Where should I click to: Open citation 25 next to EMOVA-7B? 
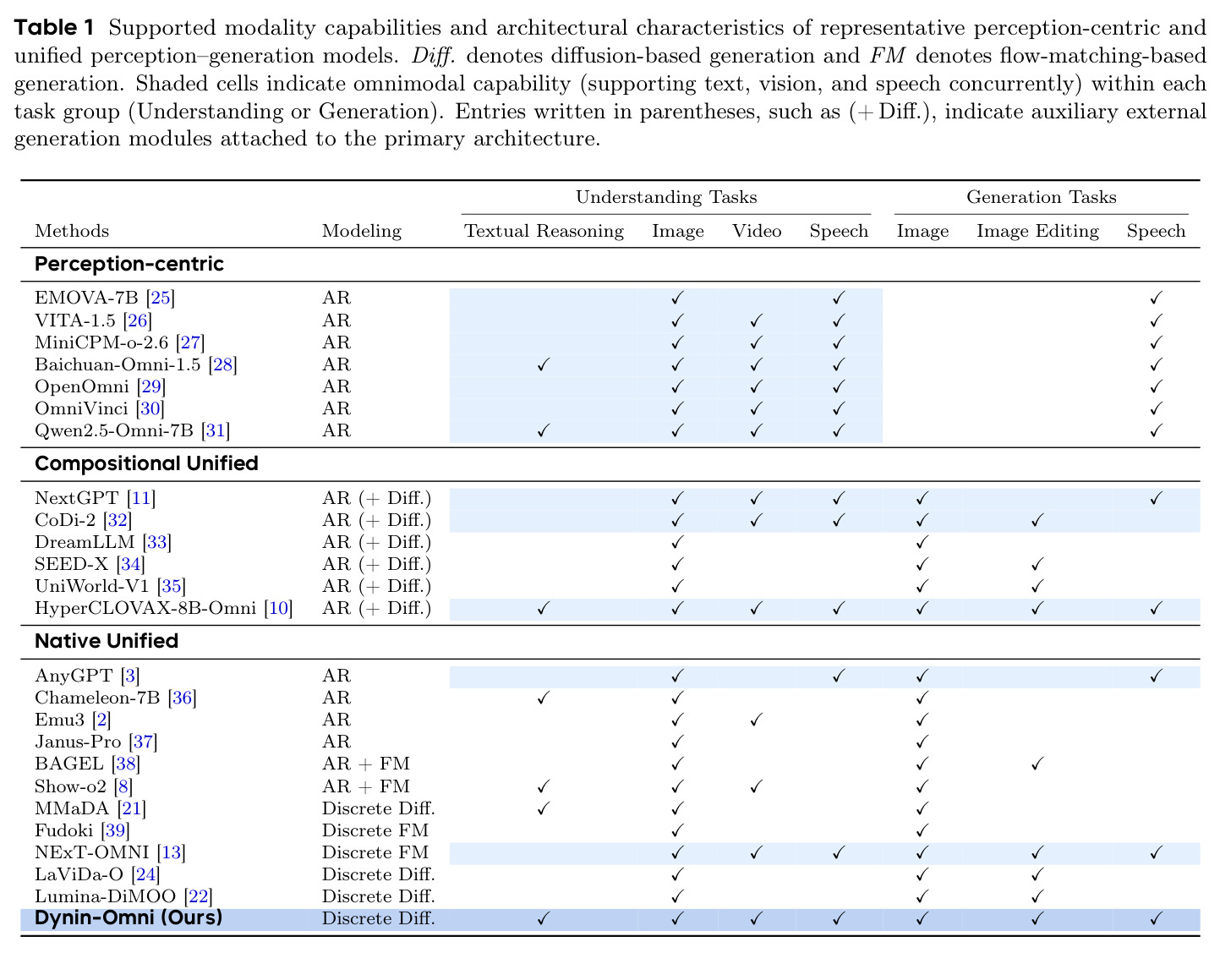[x=161, y=298]
